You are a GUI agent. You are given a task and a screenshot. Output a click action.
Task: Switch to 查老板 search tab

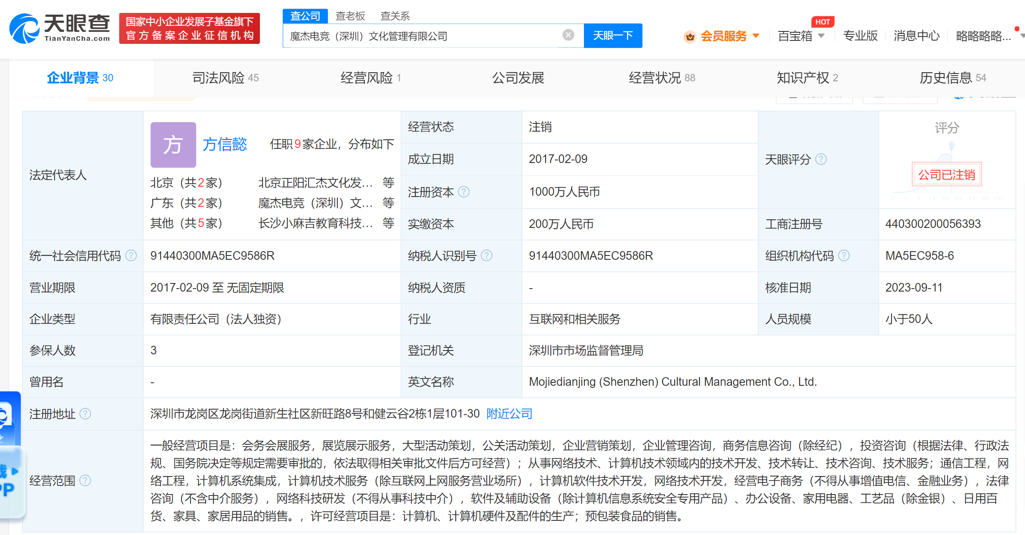click(x=350, y=16)
